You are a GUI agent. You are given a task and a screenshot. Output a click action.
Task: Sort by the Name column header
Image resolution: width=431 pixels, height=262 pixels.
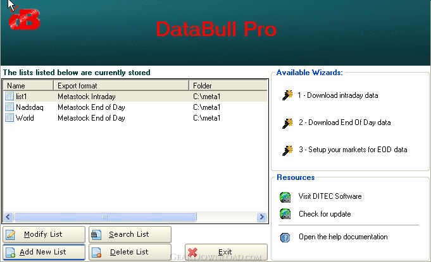28,85
